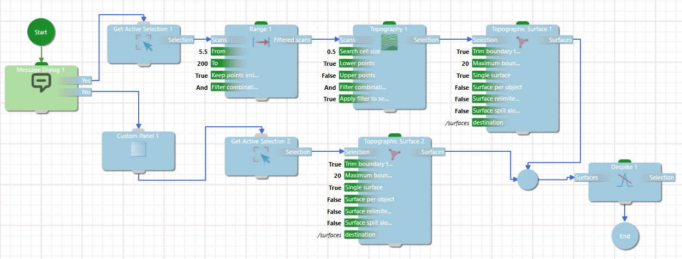The image size is (682, 259).
Task: Click the 200 value beside To
Action: coord(202,64)
